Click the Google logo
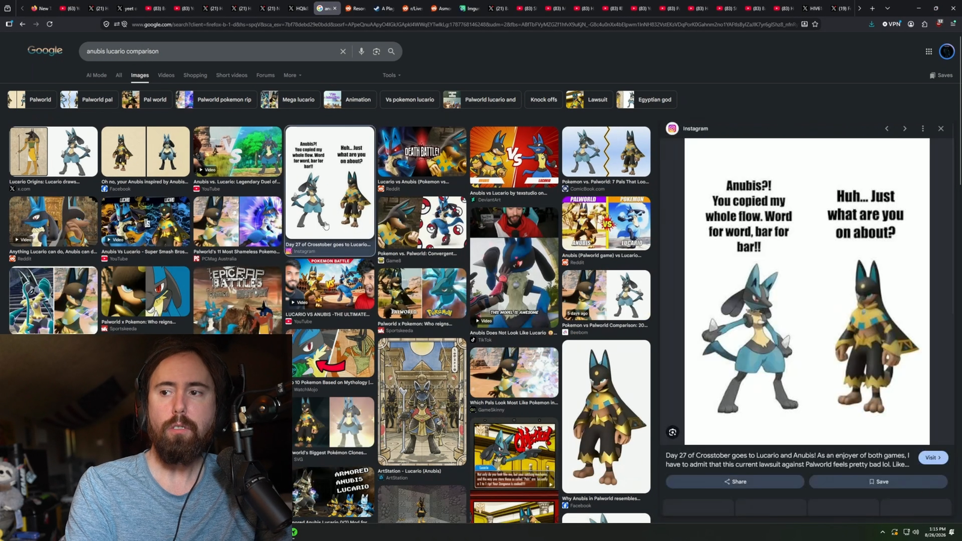 [45, 51]
